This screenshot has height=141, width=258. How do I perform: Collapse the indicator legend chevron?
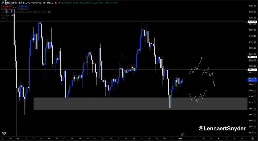[3, 19]
